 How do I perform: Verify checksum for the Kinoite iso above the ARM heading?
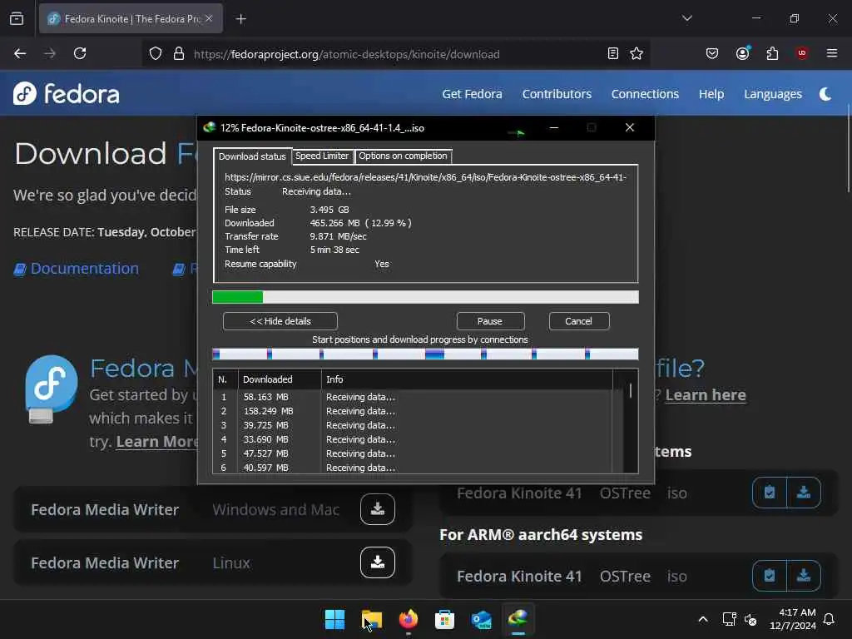coord(770,493)
